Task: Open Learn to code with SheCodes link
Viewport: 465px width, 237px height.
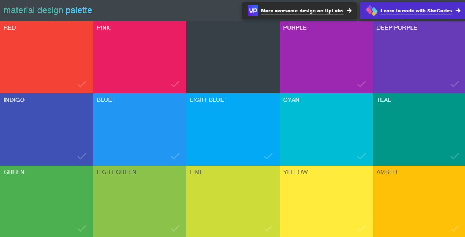Action: 416,11
